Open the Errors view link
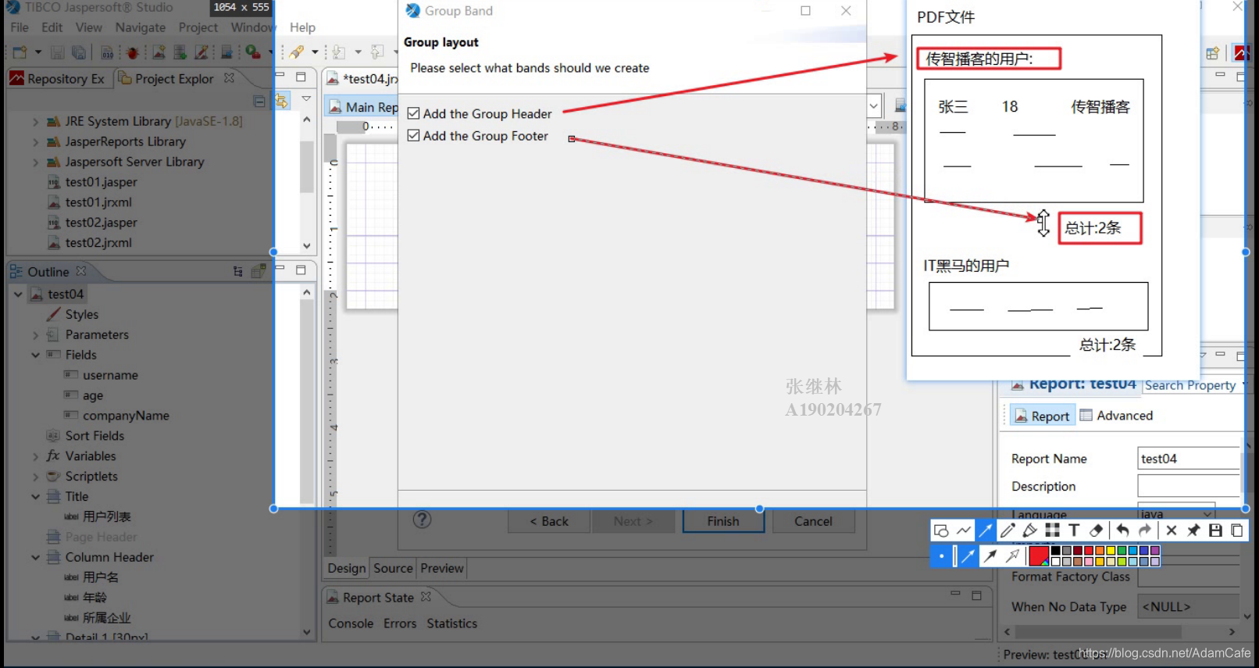This screenshot has height=668, width=1259. point(400,623)
